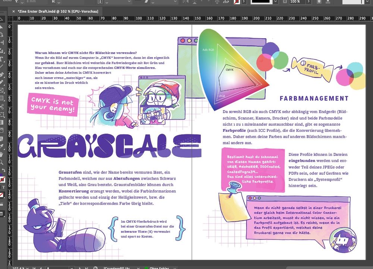This screenshot has height=269, width=373.
Task: Go to the next page with the arrow button
Action: point(80,267)
